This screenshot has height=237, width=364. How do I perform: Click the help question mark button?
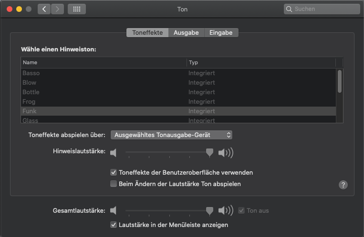(x=343, y=185)
